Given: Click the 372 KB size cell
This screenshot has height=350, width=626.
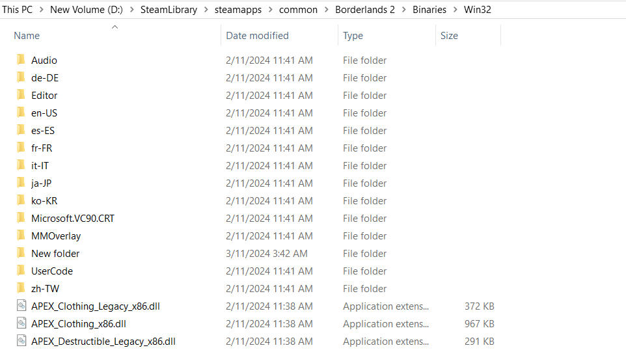Looking at the screenshot, I should (479, 306).
